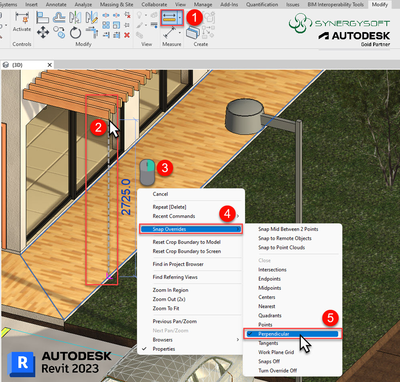400x382 pixels.
Task: Switch to the Massing & Site ribbon tab
Action: 117,4
